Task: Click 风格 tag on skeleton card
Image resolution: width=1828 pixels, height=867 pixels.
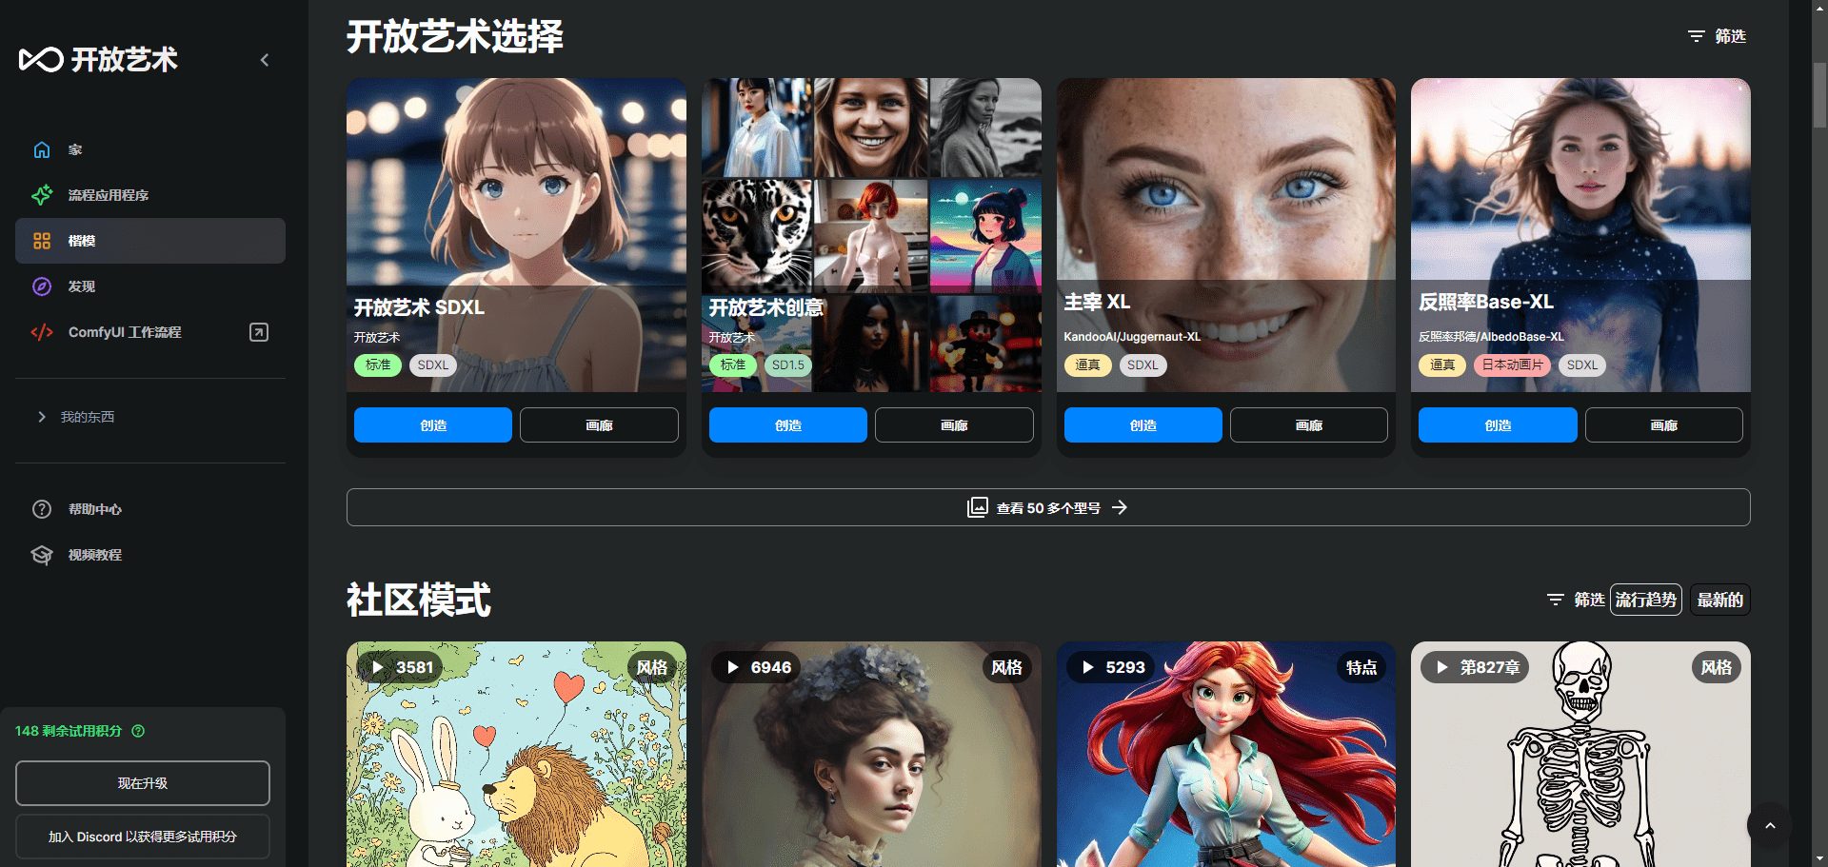Action: click(x=1717, y=667)
